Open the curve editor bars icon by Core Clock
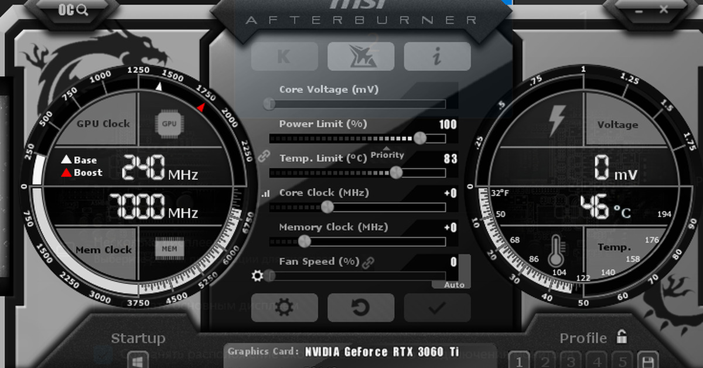Viewport: 703px width, 368px height. (265, 193)
